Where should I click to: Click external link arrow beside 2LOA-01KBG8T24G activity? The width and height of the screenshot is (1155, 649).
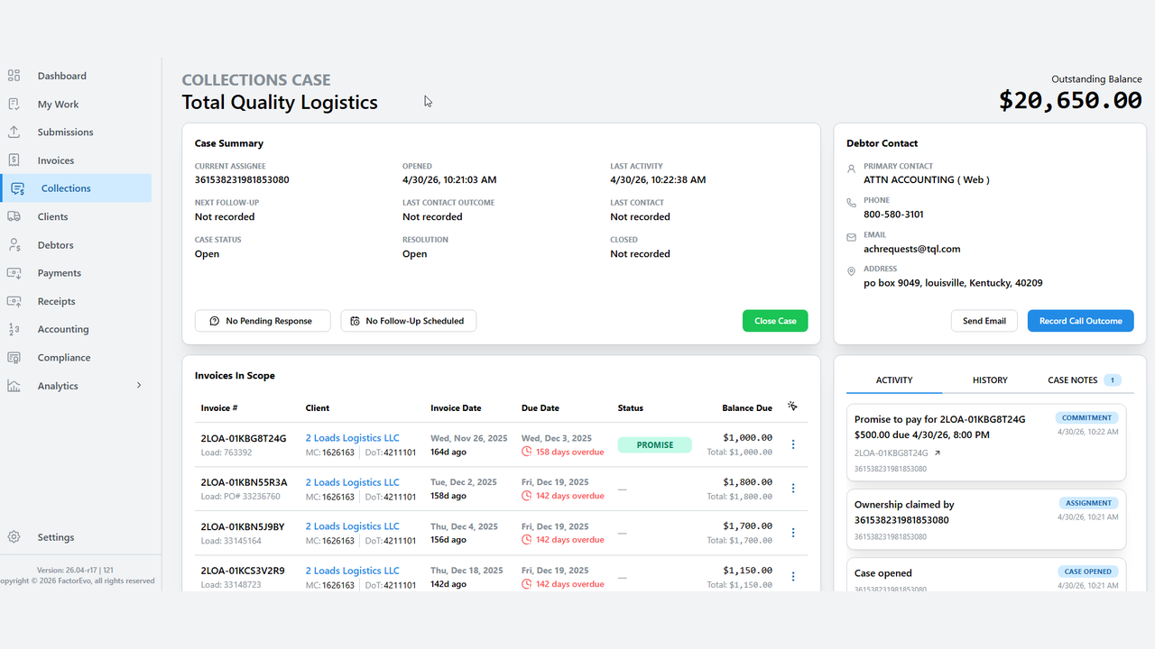tap(937, 453)
